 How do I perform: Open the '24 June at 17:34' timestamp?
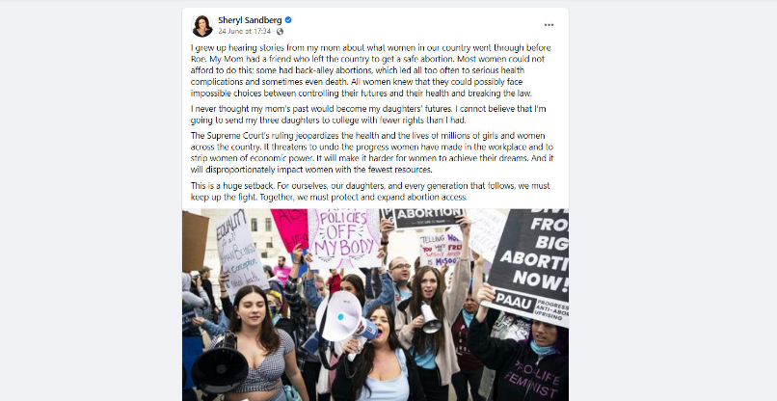(x=245, y=31)
